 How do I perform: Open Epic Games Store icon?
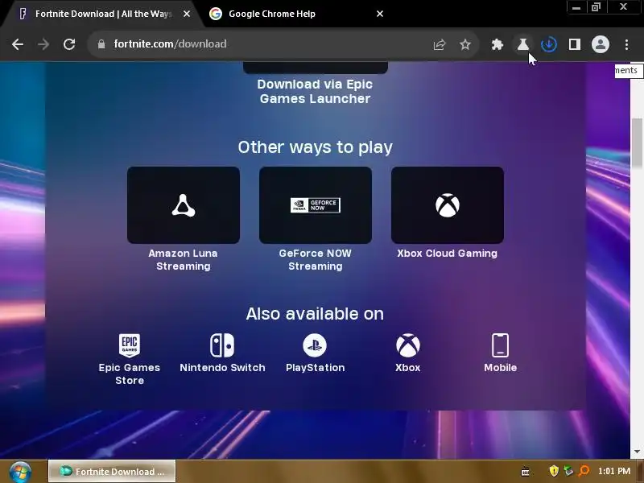[x=130, y=345]
